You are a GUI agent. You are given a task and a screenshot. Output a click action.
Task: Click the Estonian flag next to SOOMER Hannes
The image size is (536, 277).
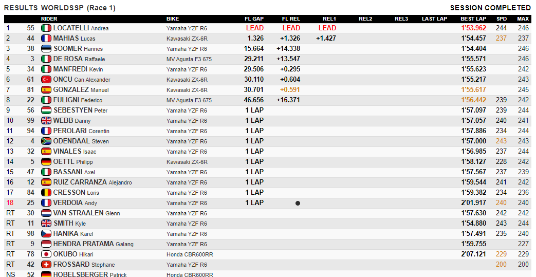pyautogui.click(x=46, y=48)
